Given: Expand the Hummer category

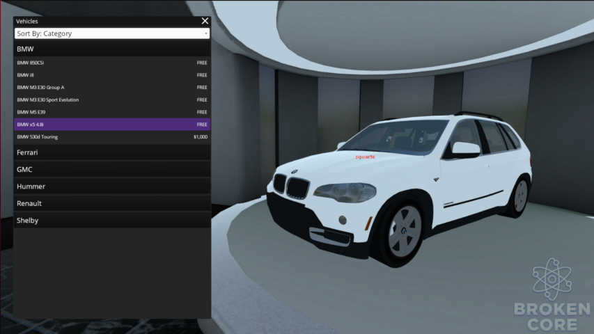Looking at the screenshot, I should [x=112, y=186].
